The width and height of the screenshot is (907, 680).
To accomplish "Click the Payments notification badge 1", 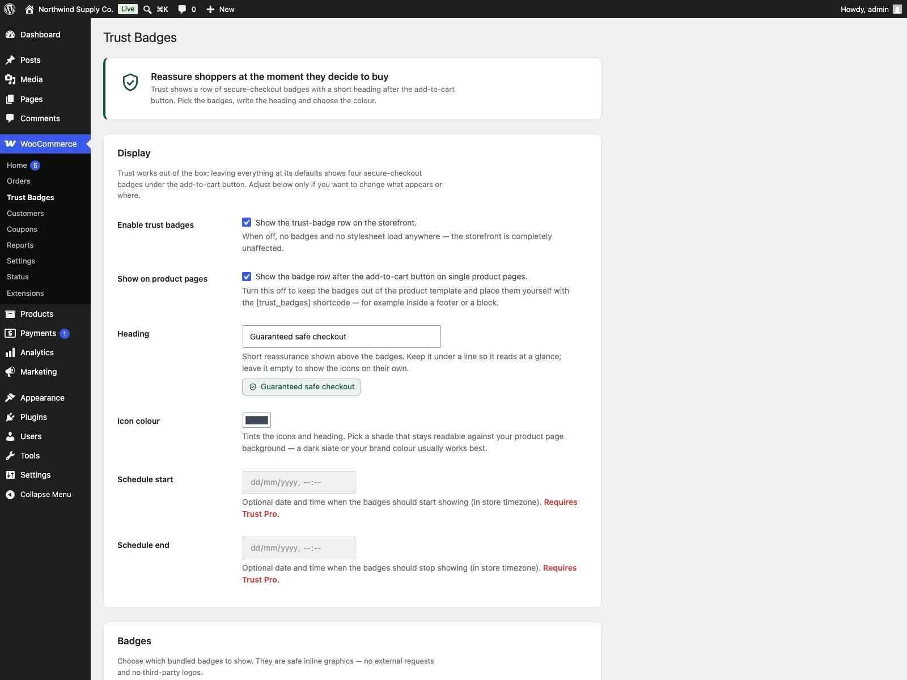I will (65, 334).
